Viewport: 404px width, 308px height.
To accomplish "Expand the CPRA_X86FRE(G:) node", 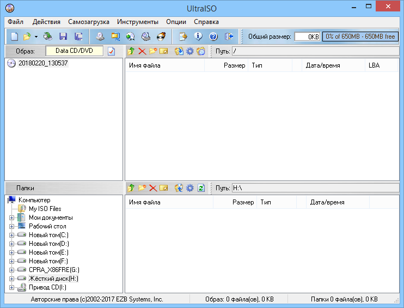I will [11, 270].
